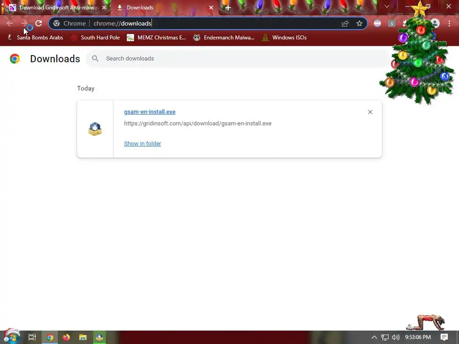Open the user profile avatar icon
The height and width of the screenshot is (344, 459).
(x=435, y=23)
